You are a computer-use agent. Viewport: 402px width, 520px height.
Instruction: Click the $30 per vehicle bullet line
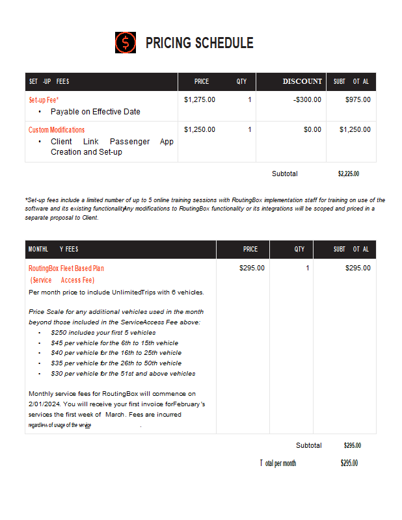(x=122, y=374)
